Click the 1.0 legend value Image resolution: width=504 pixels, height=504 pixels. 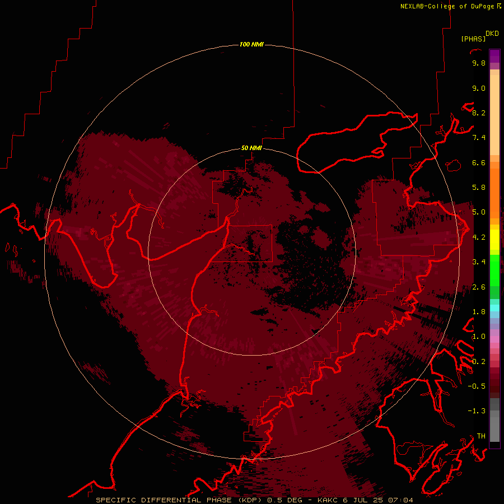point(479,337)
